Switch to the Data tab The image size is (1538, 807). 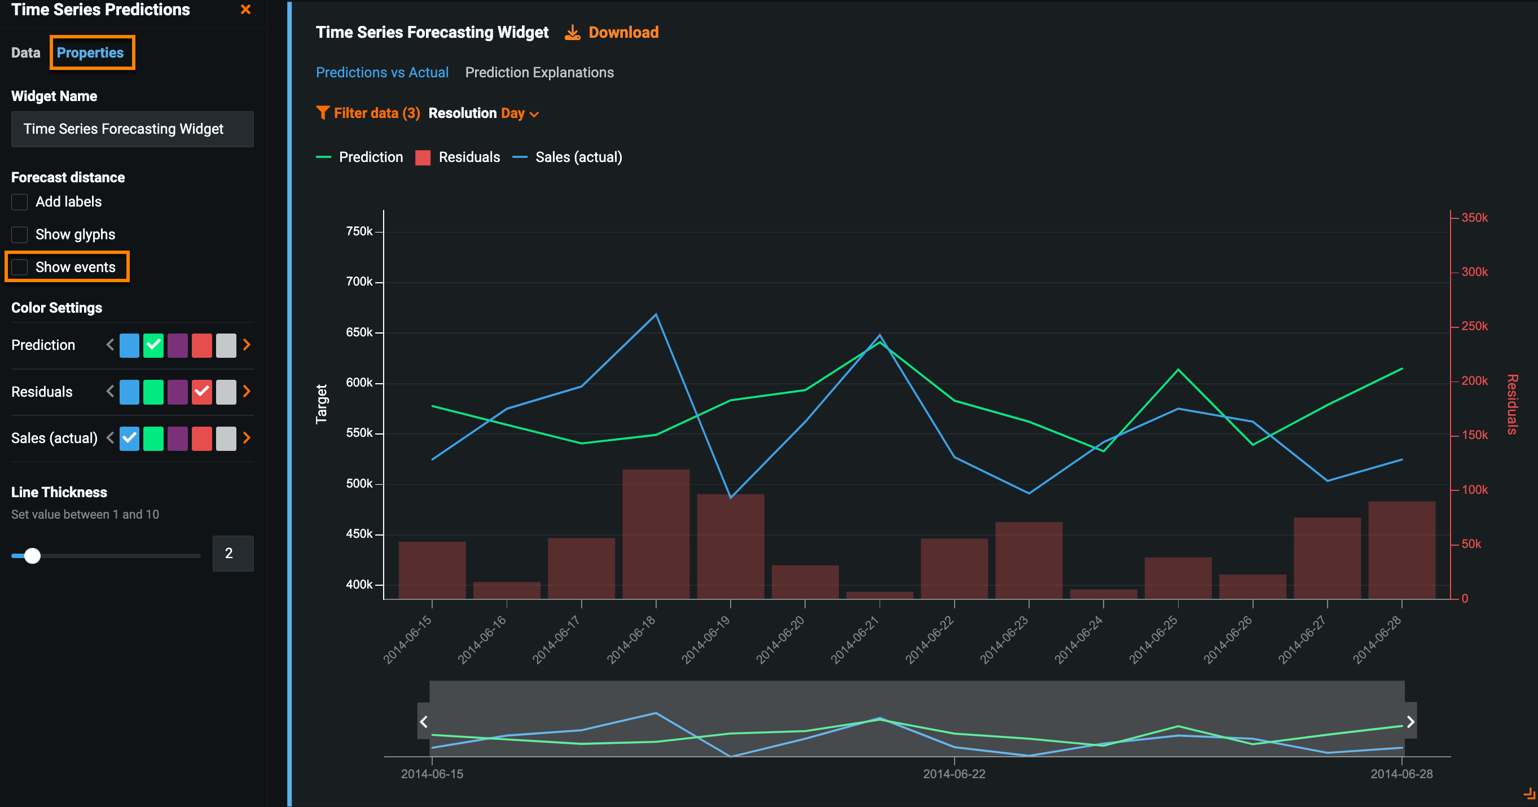(26, 52)
